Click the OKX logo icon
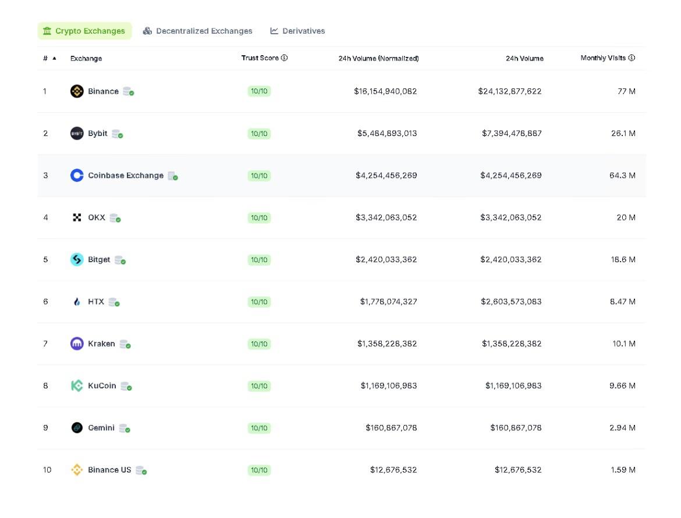 [x=77, y=217]
